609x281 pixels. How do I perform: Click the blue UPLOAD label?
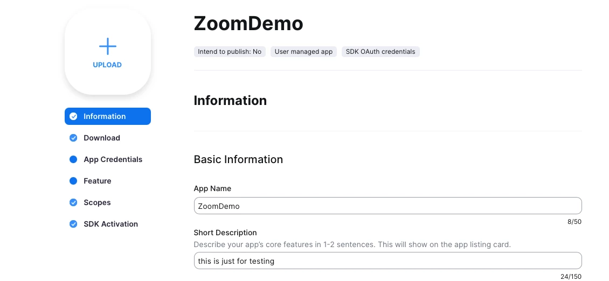pyautogui.click(x=107, y=65)
